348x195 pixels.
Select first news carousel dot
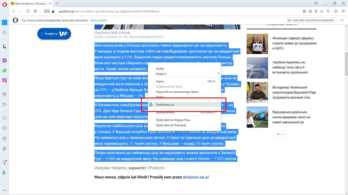[x=278, y=134]
